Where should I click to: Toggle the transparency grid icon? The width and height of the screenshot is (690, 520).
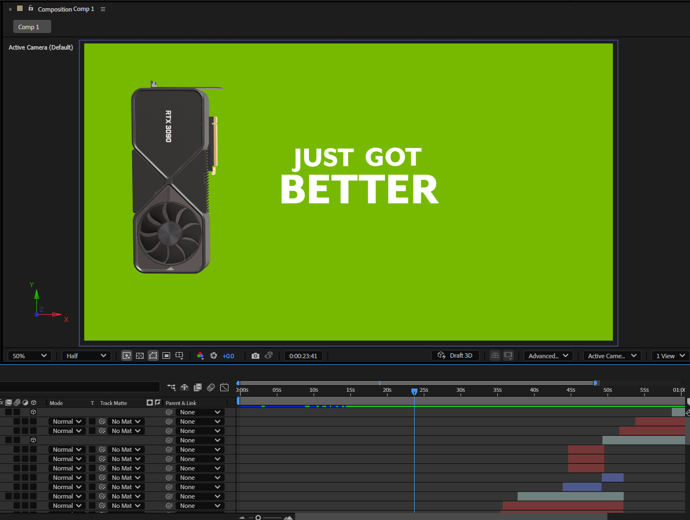[140, 356]
